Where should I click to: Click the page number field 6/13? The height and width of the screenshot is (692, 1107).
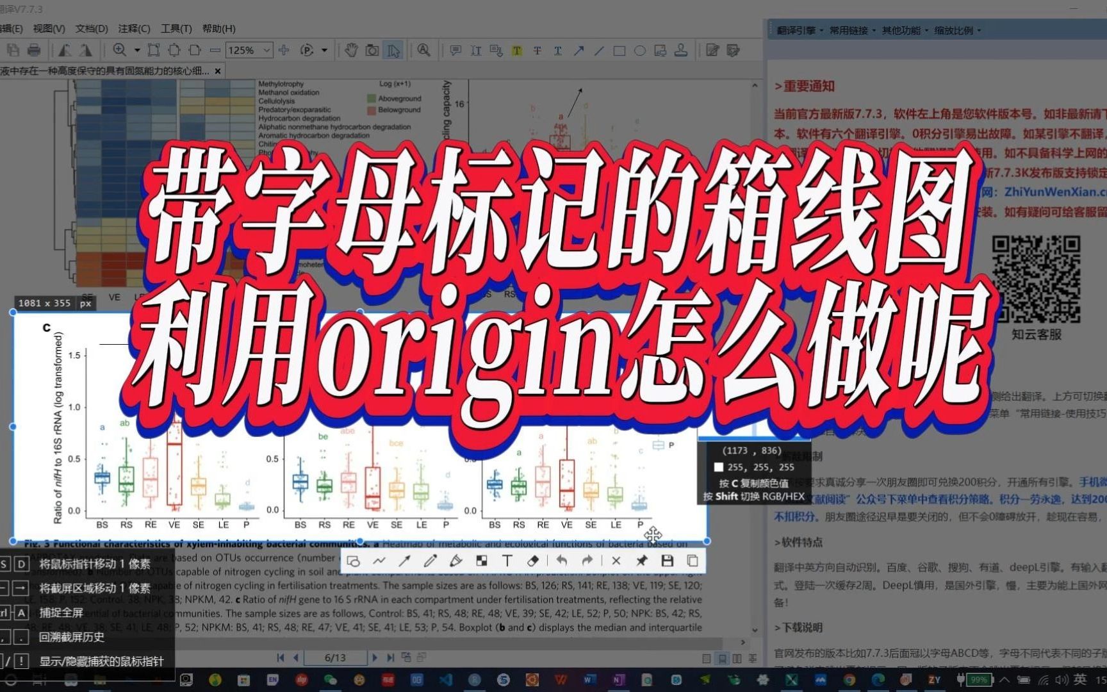pos(335,657)
